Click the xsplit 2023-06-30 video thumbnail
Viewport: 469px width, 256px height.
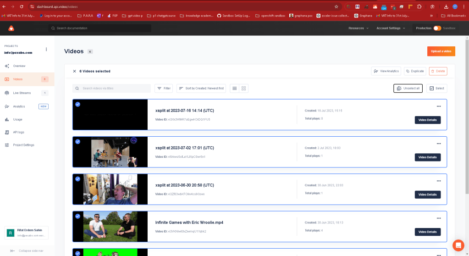click(x=110, y=189)
